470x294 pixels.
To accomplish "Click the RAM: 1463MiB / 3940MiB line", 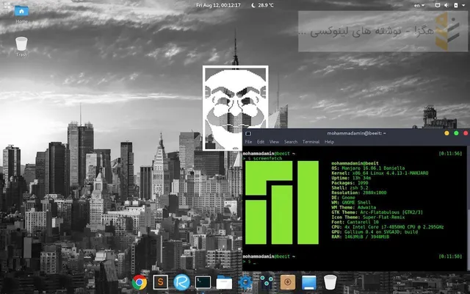I will pyautogui.click(x=361, y=237).
